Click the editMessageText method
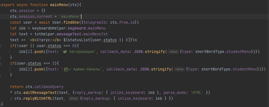Screen dimensions: 269x107 40,93
